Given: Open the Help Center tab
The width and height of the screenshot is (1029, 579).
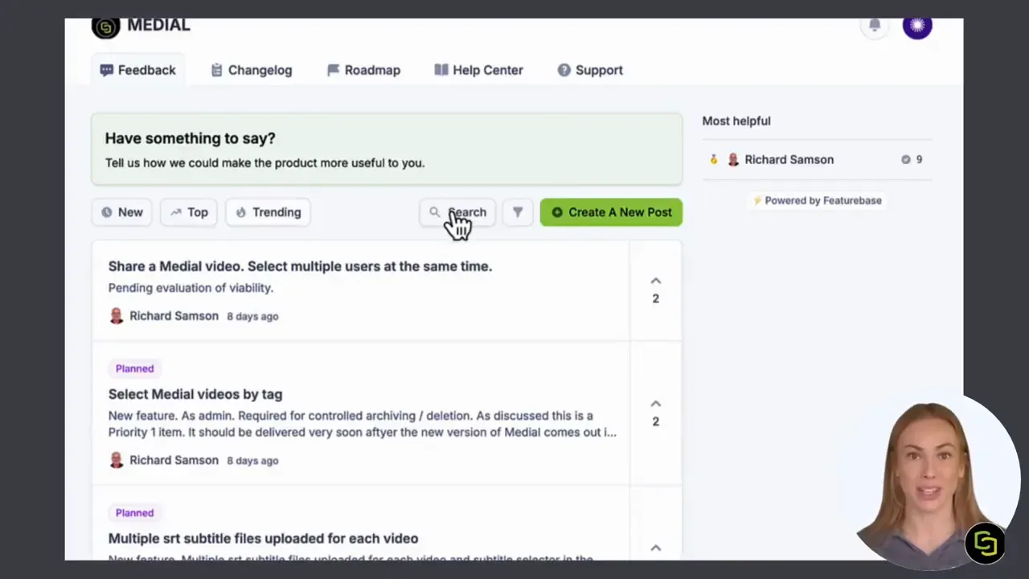Looking at the screenshot, I should [478, 70].
